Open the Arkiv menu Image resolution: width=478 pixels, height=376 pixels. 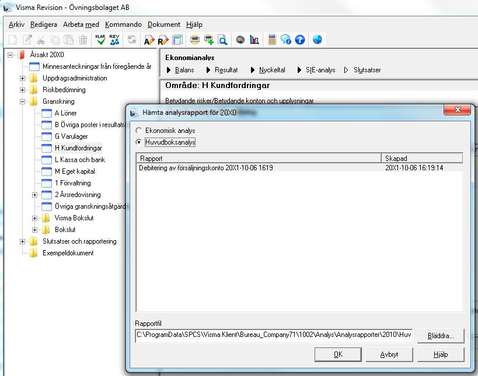coord(16,24)
